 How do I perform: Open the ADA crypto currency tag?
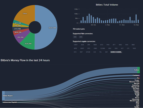[82, 45]
